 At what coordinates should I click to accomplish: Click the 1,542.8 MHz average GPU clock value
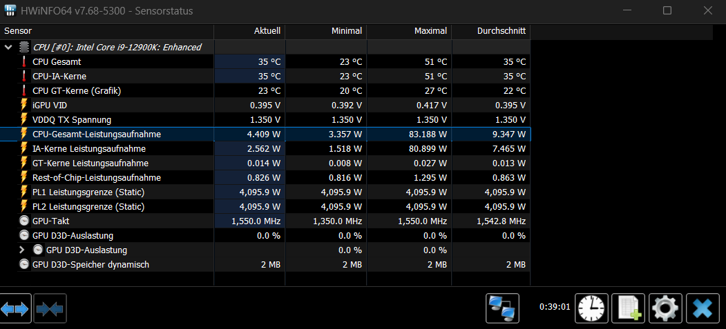coord(501,221)
